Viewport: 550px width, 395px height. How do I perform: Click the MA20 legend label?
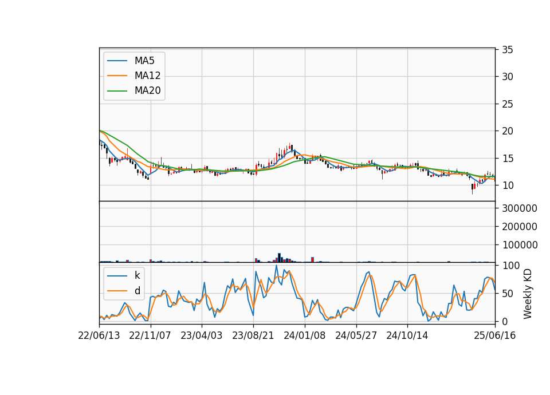tap(147, 90)
